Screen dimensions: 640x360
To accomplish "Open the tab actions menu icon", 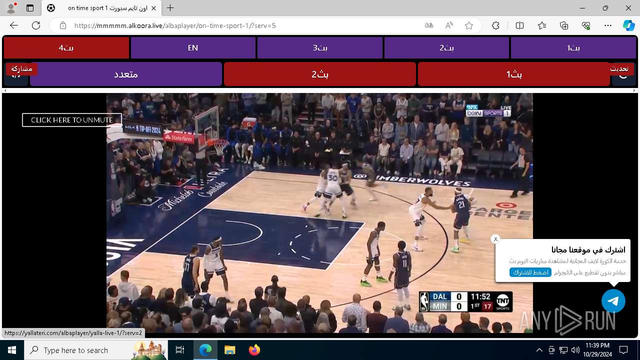I will pos(30,8).
